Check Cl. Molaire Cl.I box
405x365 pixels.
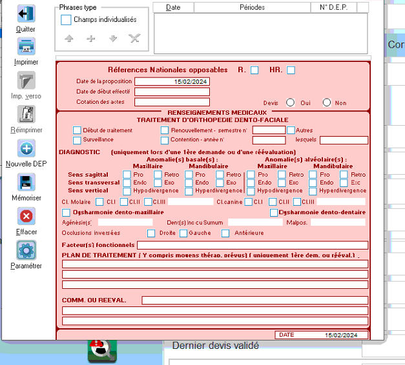coord(99,202)
